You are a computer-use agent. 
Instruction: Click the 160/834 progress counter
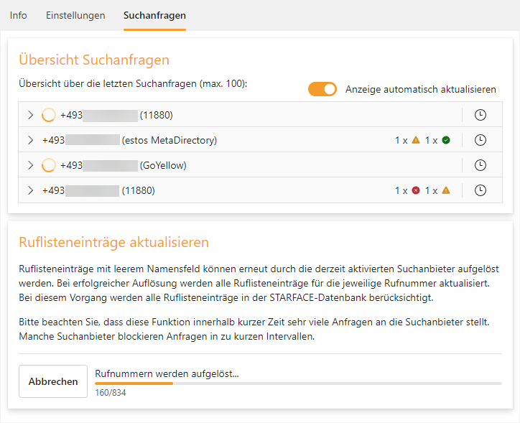[111, 393]
